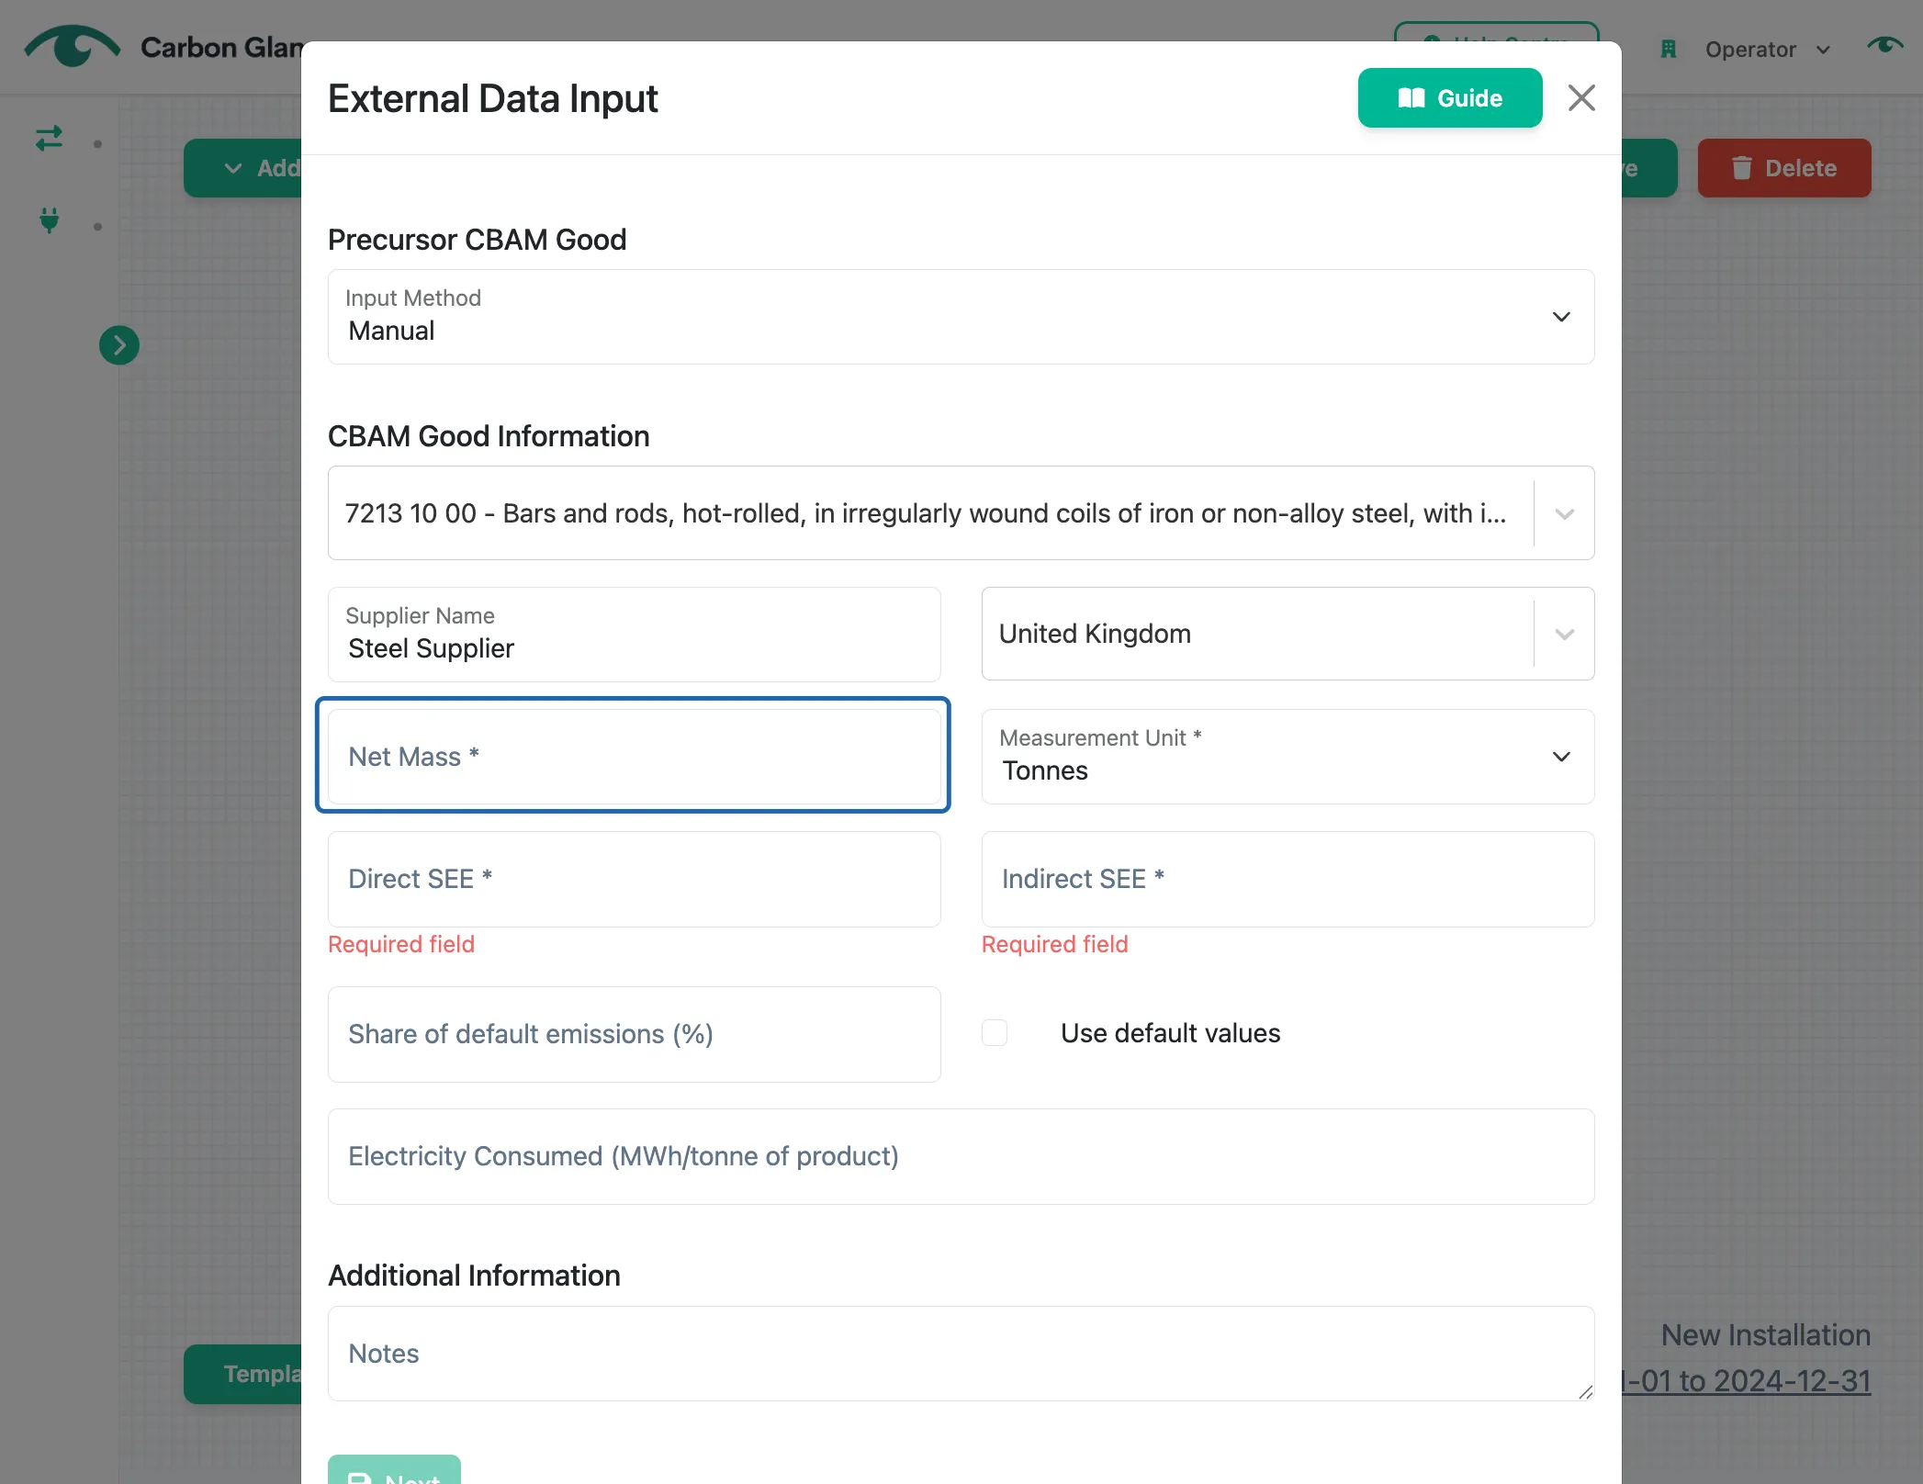Click the eye icon at top right
1923x1484 pixels.
tap(1884, 45)
